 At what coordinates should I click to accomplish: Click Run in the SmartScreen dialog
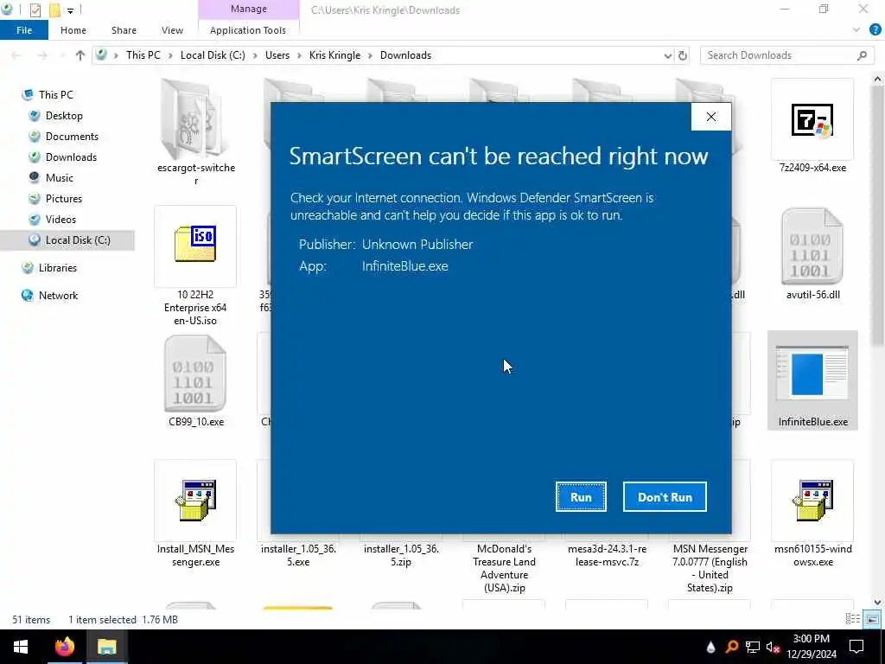(581, 497)
